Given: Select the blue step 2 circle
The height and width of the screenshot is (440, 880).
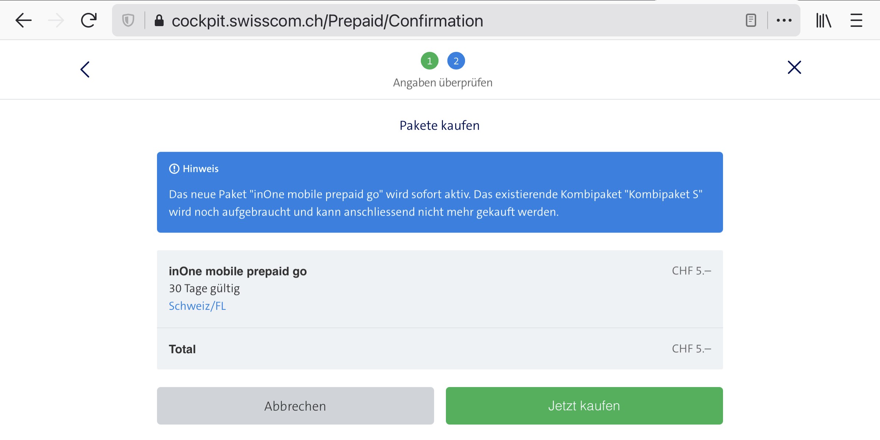Looking at the screenshot, I should [x=456, y=61].
